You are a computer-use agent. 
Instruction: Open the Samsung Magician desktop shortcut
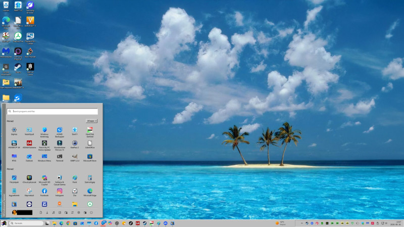(x=18, y=53)
